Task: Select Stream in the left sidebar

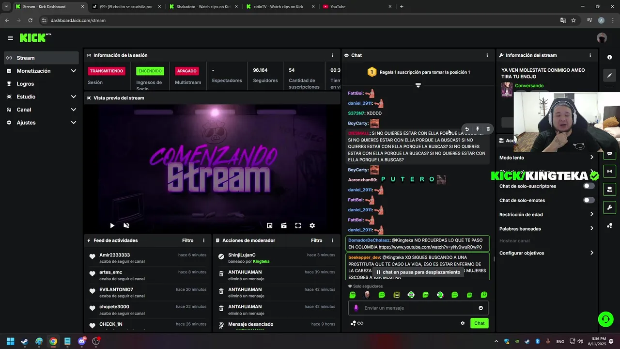Action: (x=41, y=58)
